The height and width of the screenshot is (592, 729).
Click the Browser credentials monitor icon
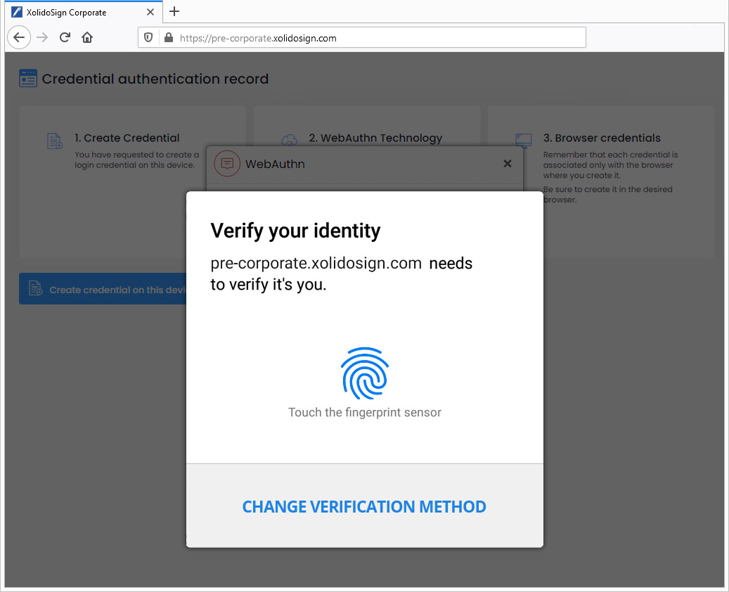(524, 140)
